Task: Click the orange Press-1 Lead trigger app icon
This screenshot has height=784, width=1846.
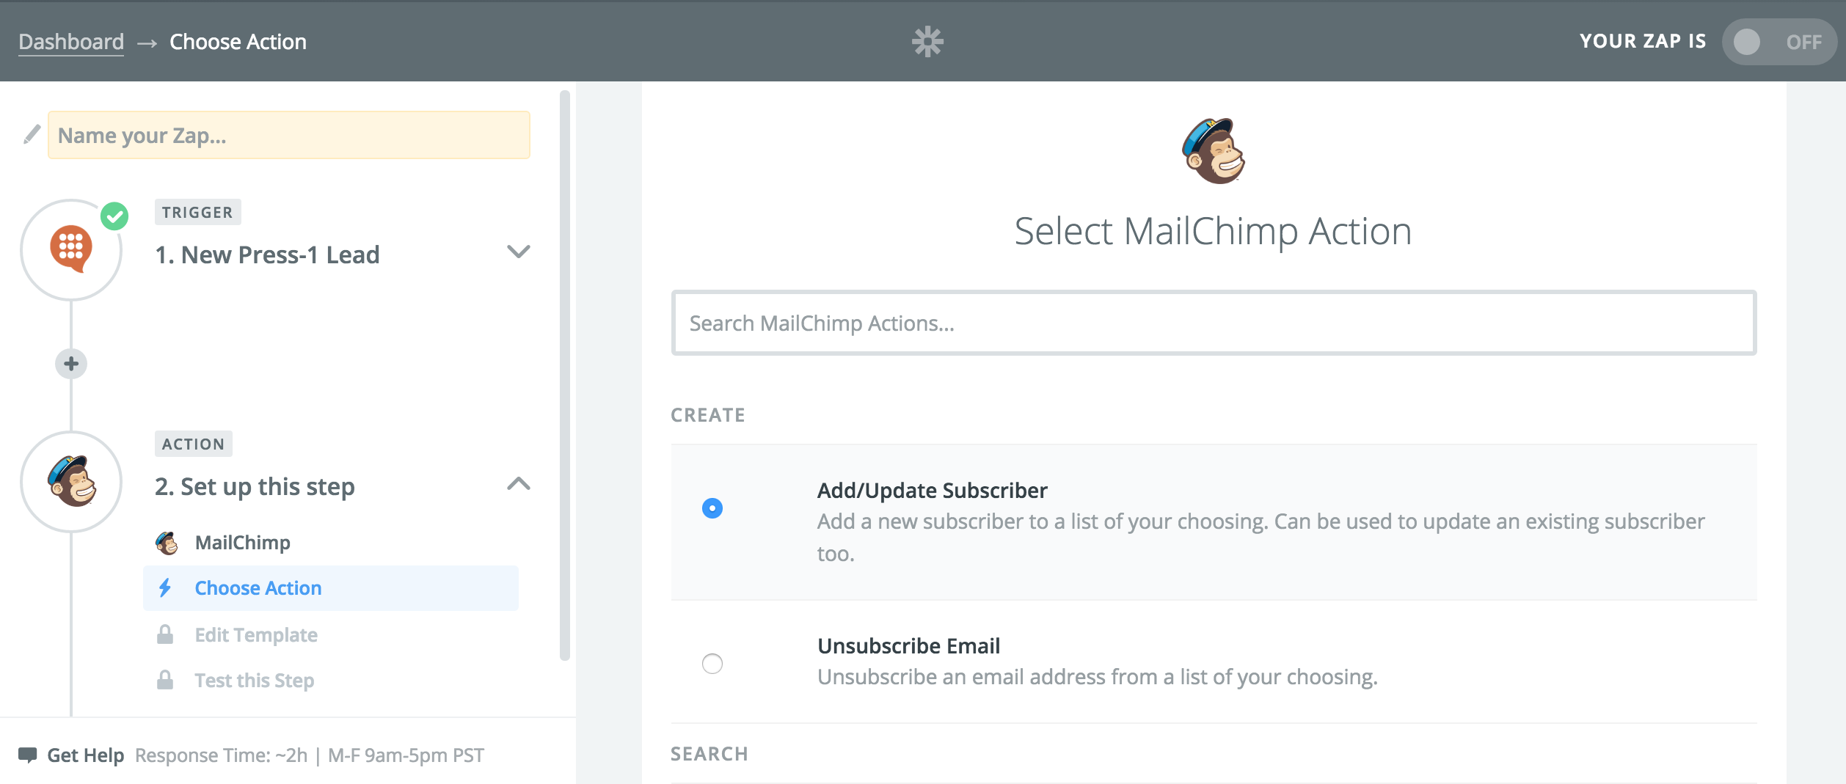Action: 71,249
